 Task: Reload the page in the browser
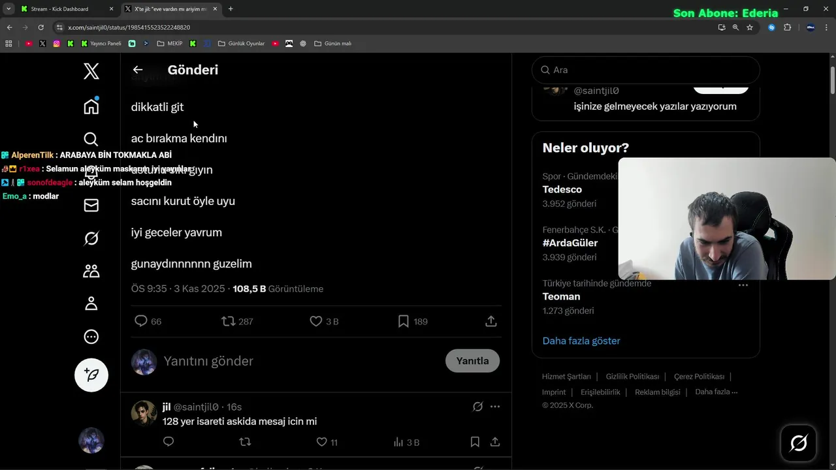tap(40, 27)
